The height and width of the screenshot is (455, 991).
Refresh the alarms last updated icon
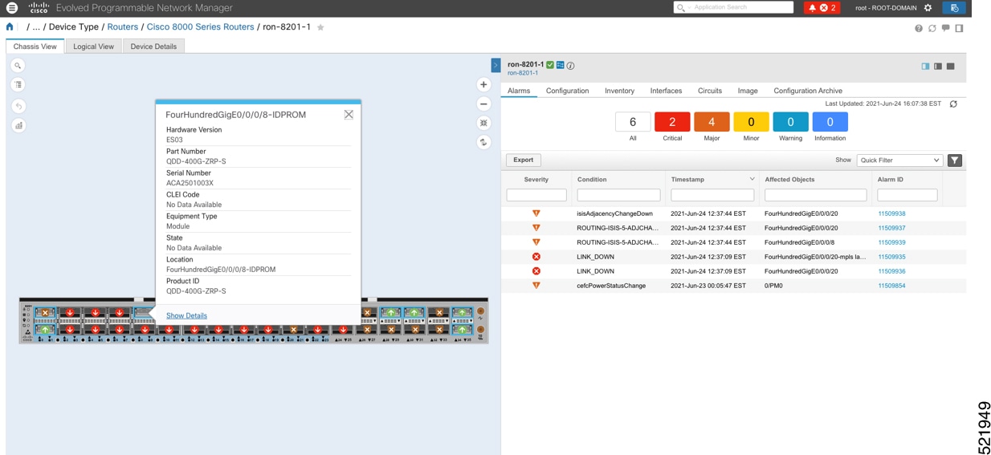953,104
